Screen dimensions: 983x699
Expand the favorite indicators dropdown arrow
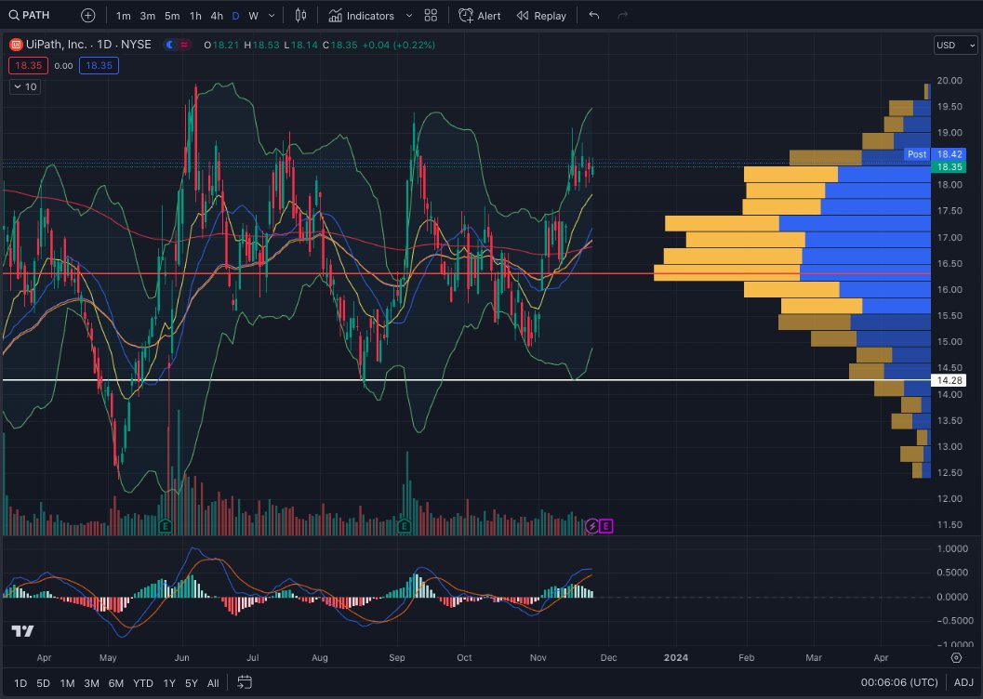click(x=409, y=16)
